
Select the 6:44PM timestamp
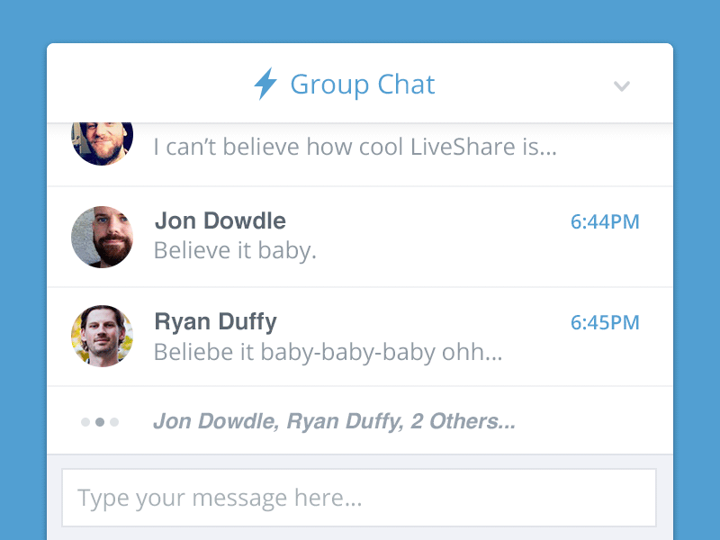tap(606, 221)
